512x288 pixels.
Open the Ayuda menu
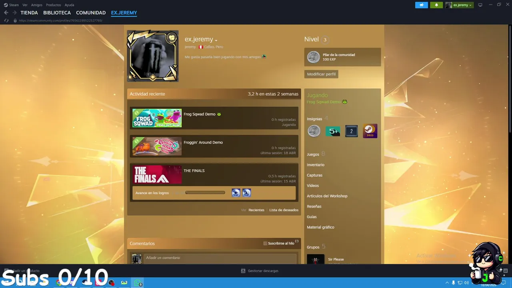pos(69,5)
